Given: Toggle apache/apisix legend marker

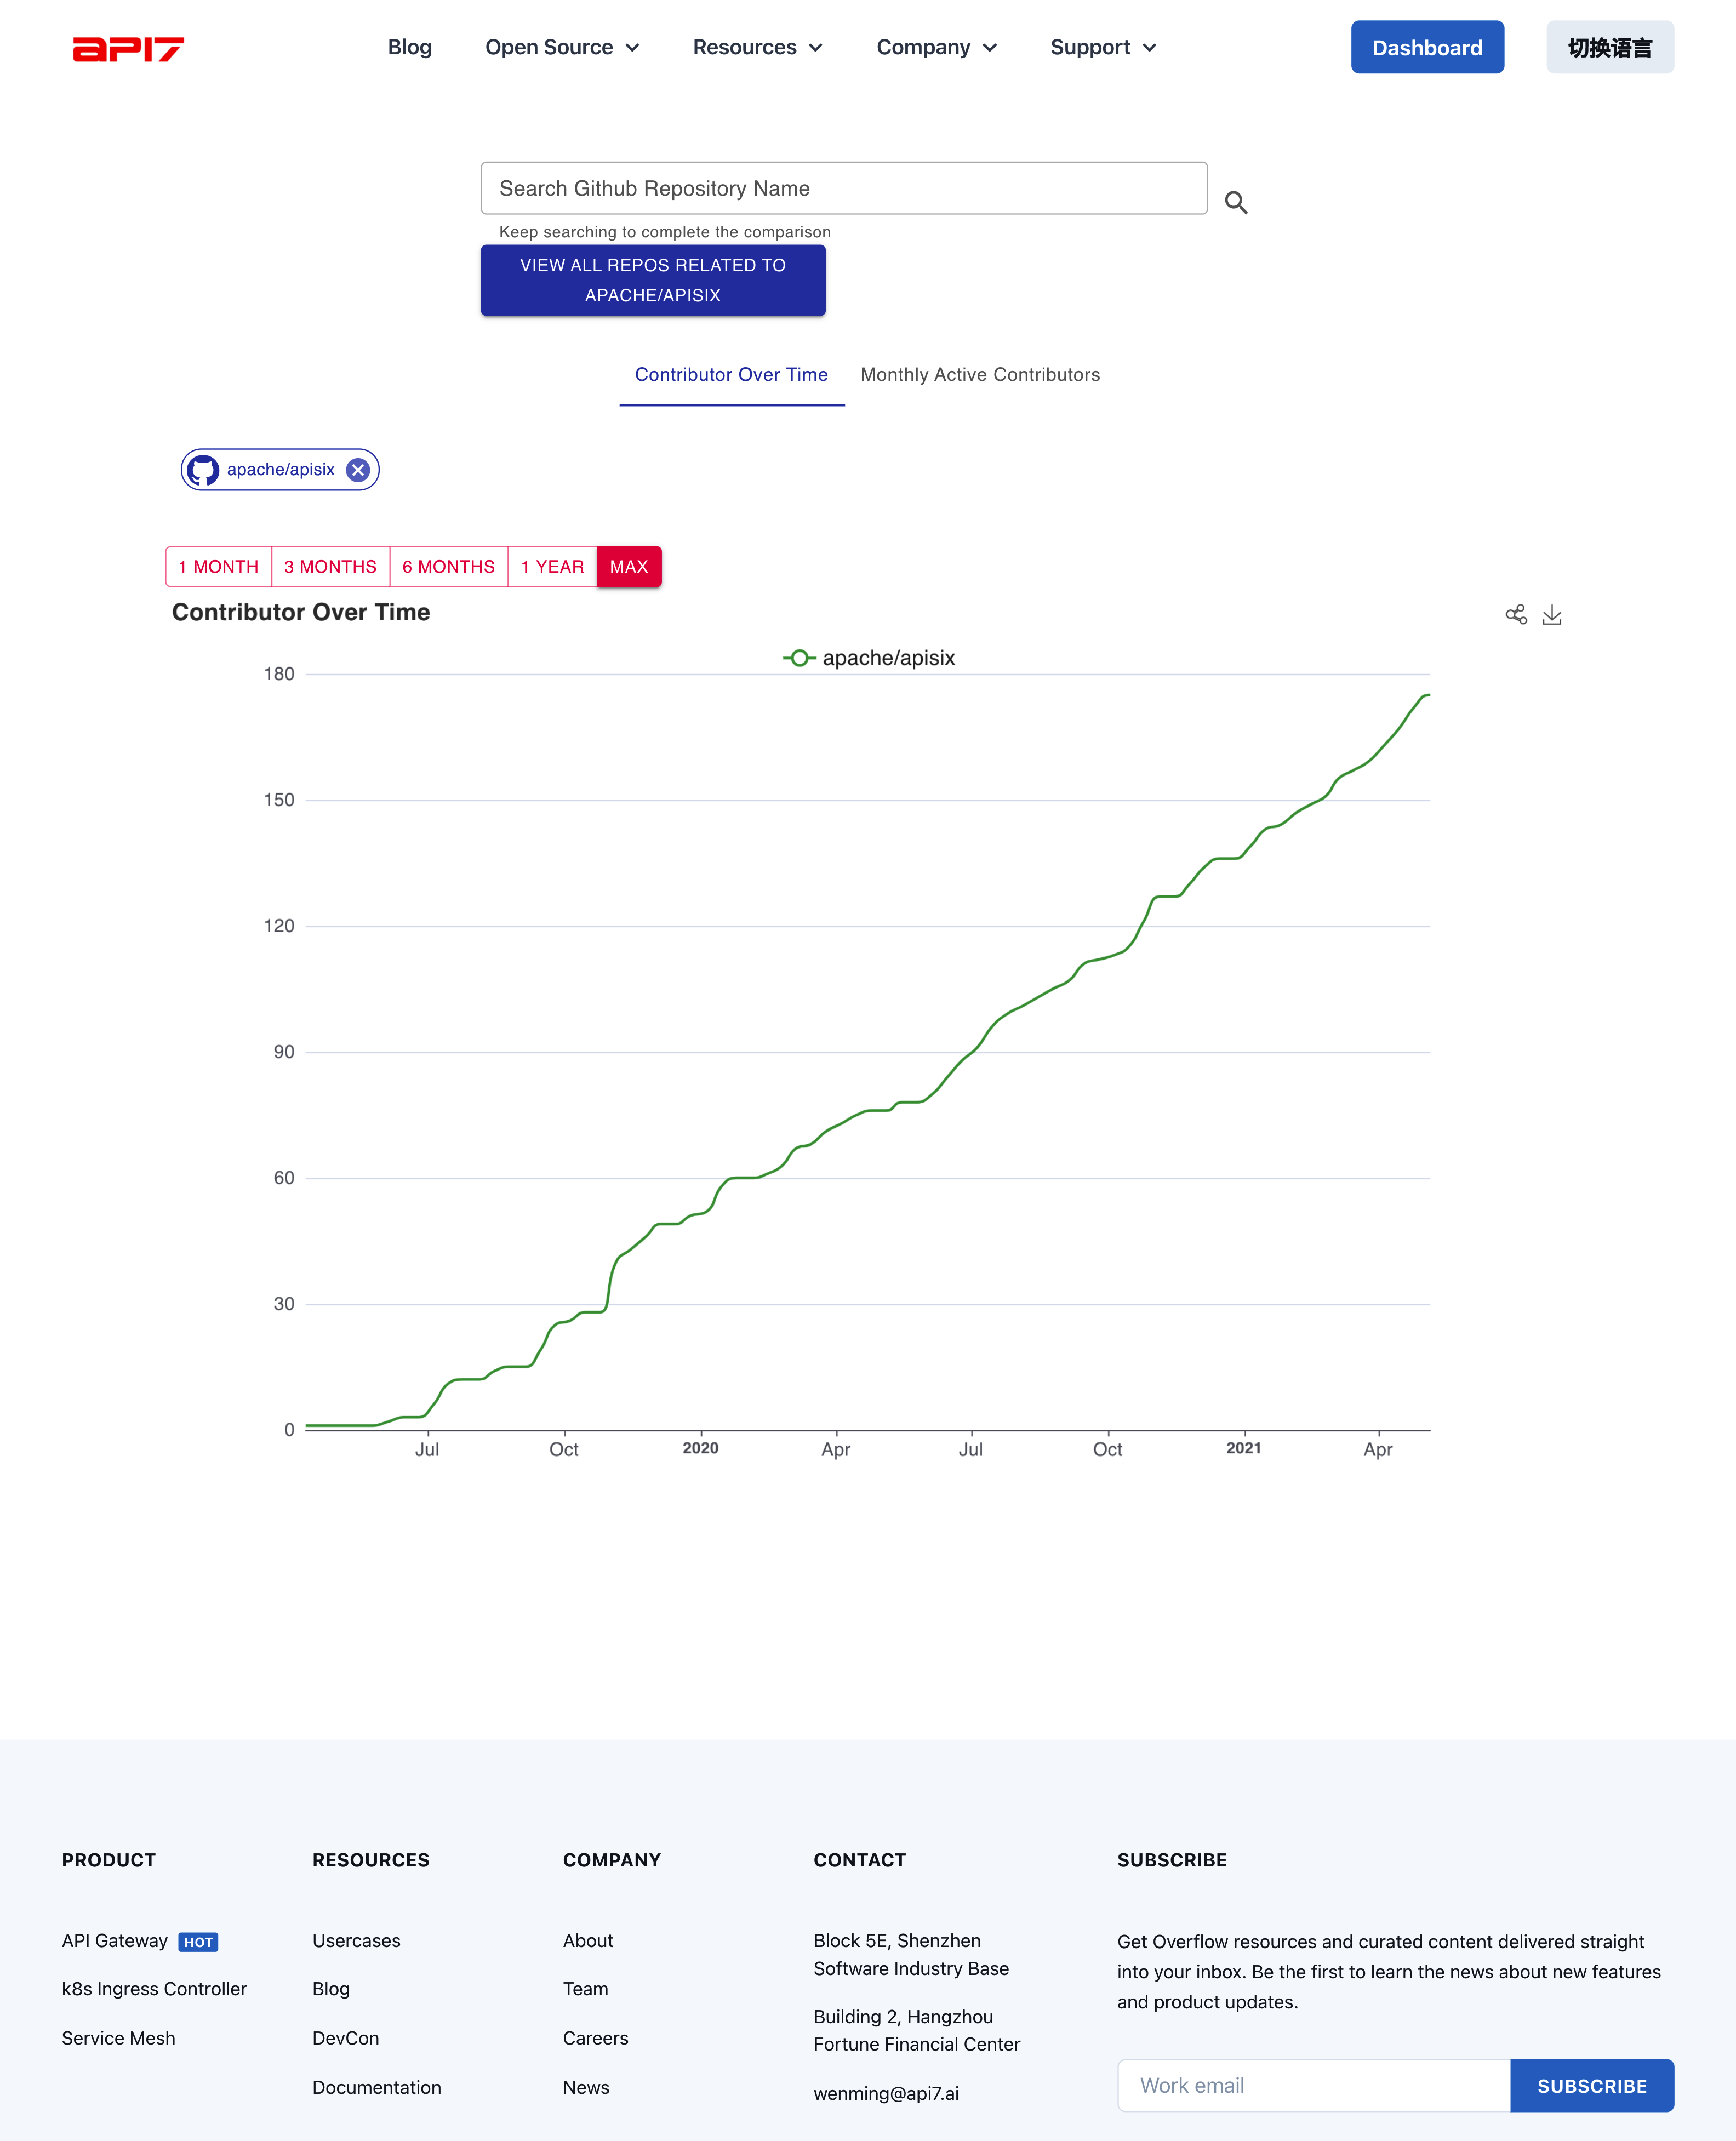Looking at the screenshot, I should (799, 658).
